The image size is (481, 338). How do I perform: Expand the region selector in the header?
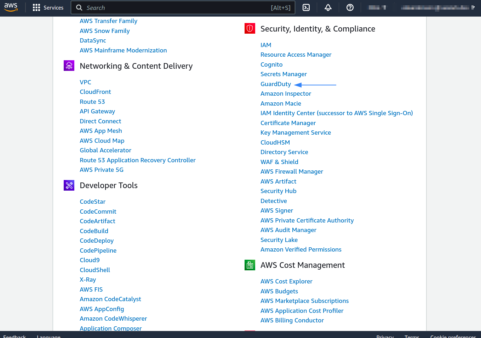pos(378,7)
